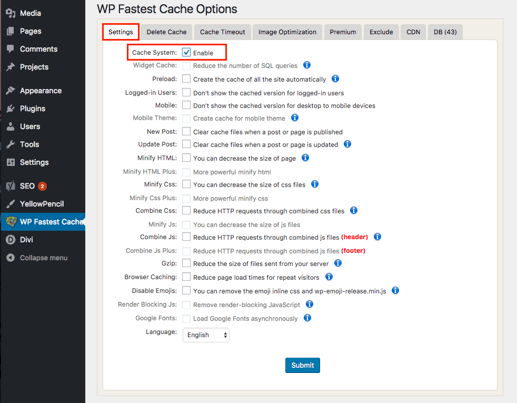Switch to the Delete Cache tab
The height and width of the screenshot is (403, 517).
166,32
